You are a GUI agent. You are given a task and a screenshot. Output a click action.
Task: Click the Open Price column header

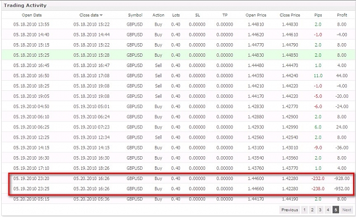[256, 15]
